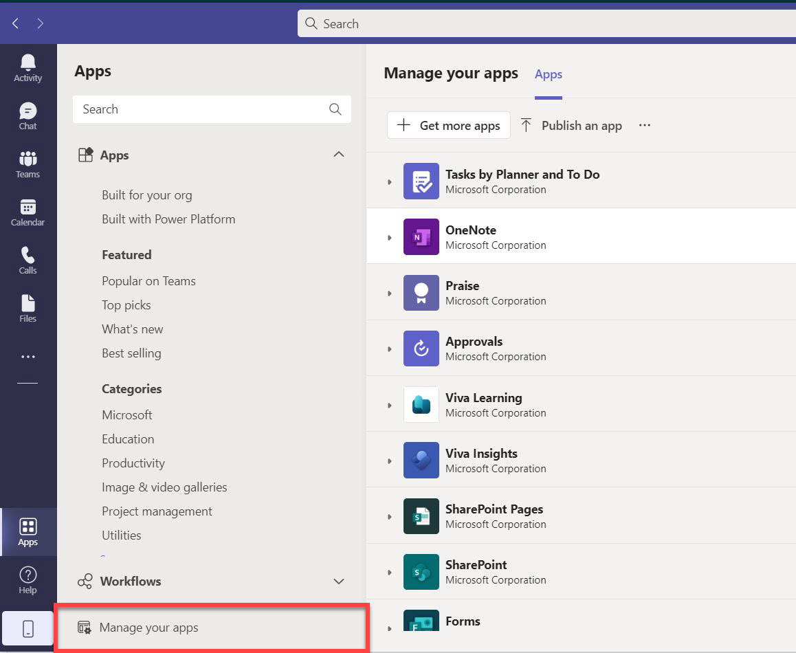Select Popular on Teams
The image size is (796, 653).
[x=148, y=281]
